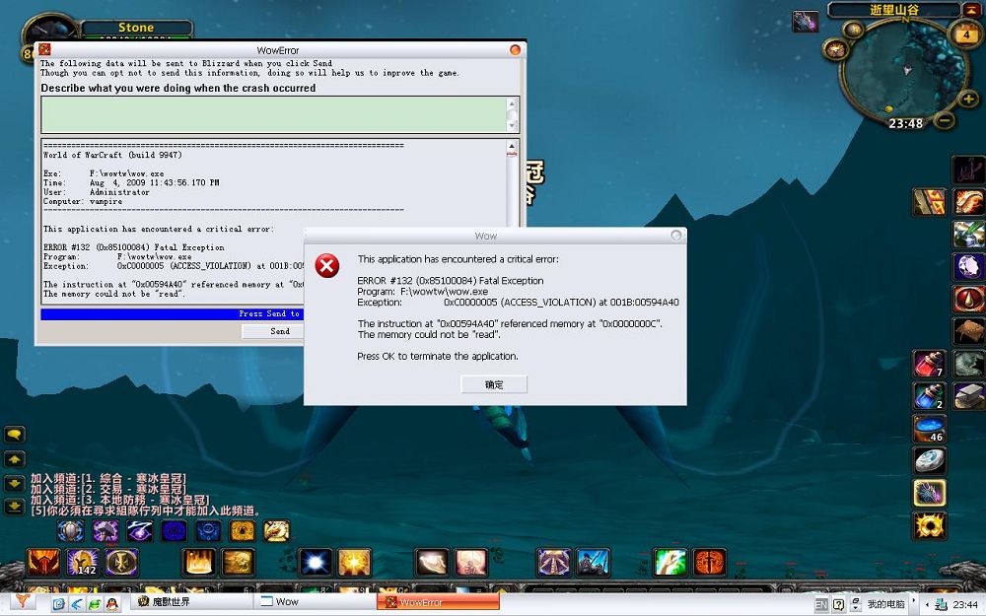Click the glowing hand ability icon
The width and height of the screenshot is (986, 616).
pos(433,563)
